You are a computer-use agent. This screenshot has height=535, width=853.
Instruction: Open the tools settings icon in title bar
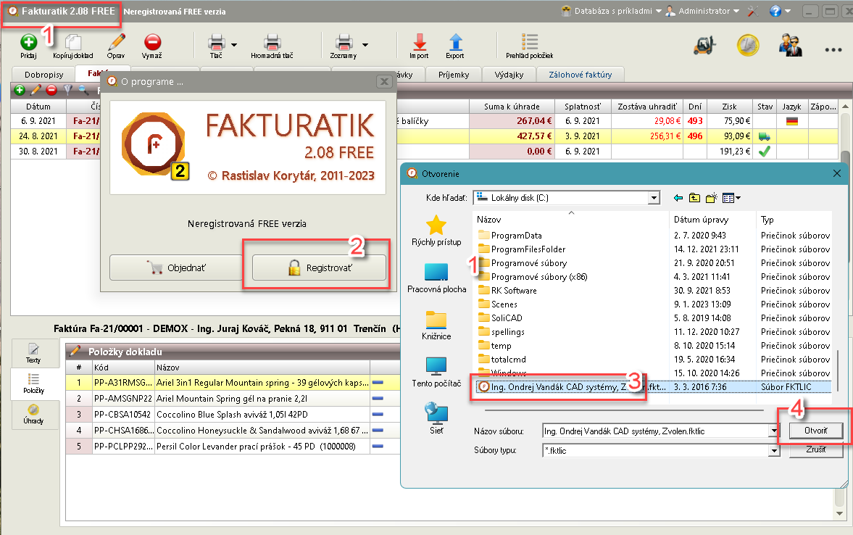[753, 11]
